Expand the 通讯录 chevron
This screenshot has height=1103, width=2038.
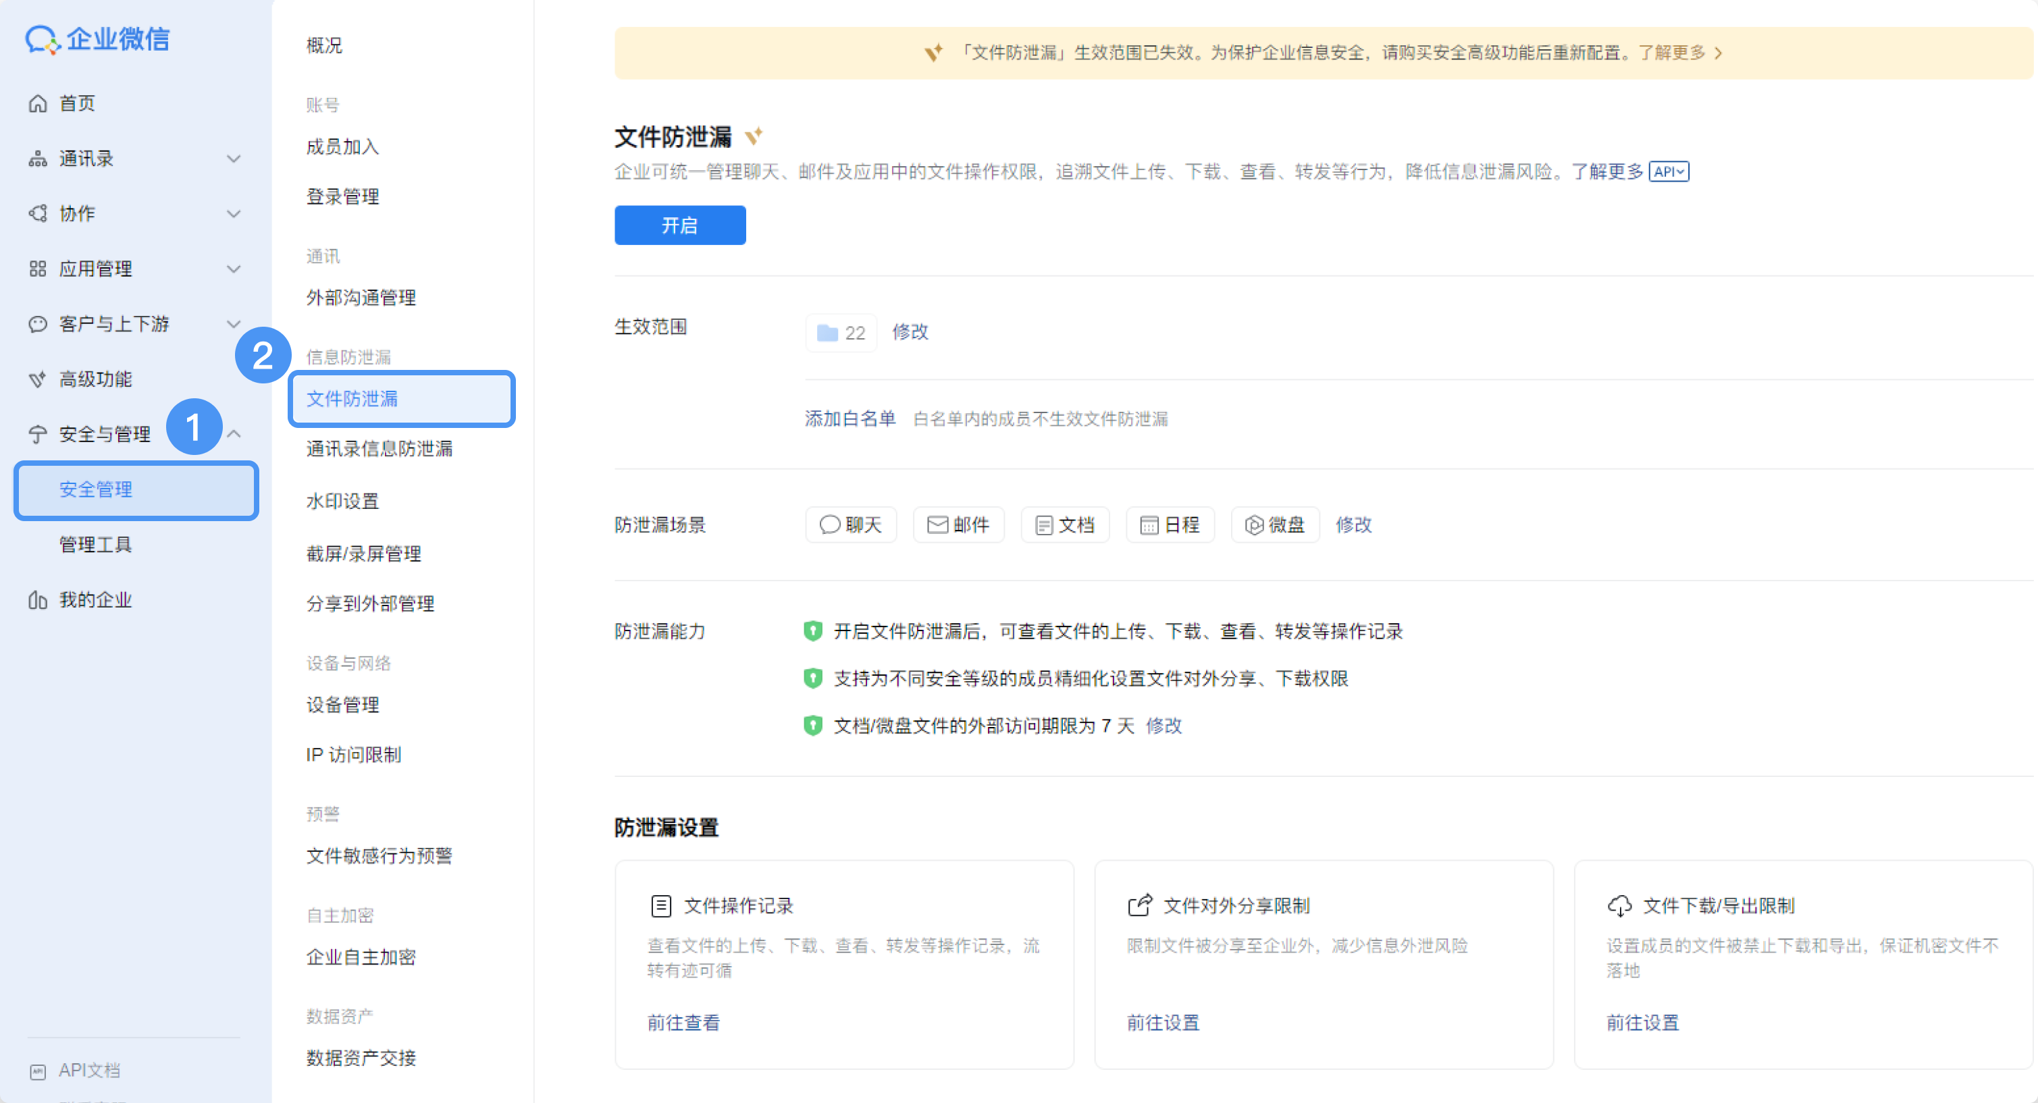(x=234, y=159)
